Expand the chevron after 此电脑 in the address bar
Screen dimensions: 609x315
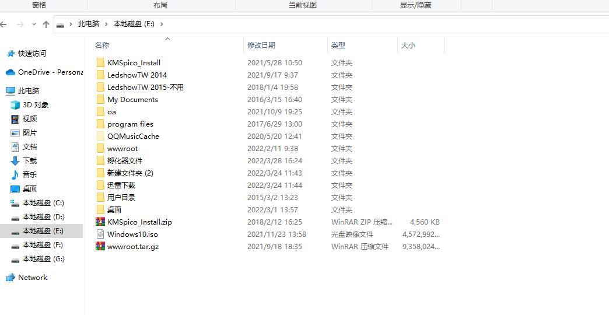[106, 24]
